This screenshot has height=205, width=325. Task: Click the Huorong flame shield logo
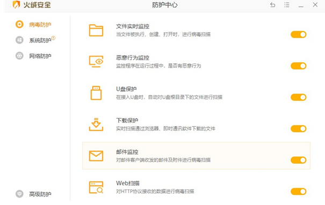[x=16, y=4]
